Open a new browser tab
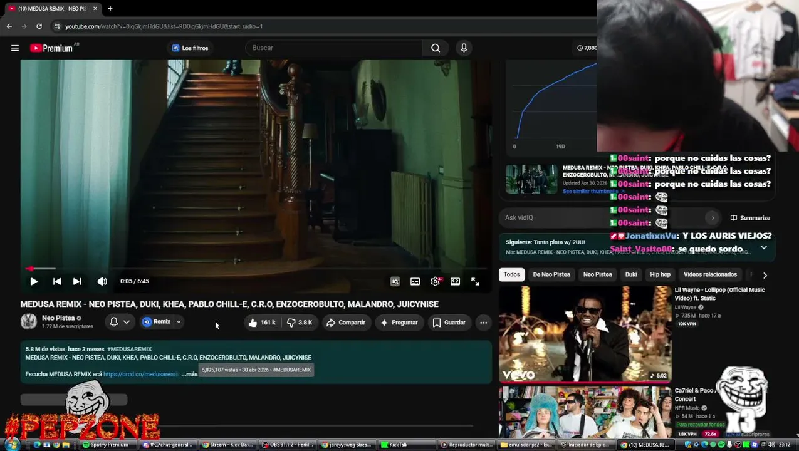The height and width of the screenshot is (451, 799). click(110, 8)
